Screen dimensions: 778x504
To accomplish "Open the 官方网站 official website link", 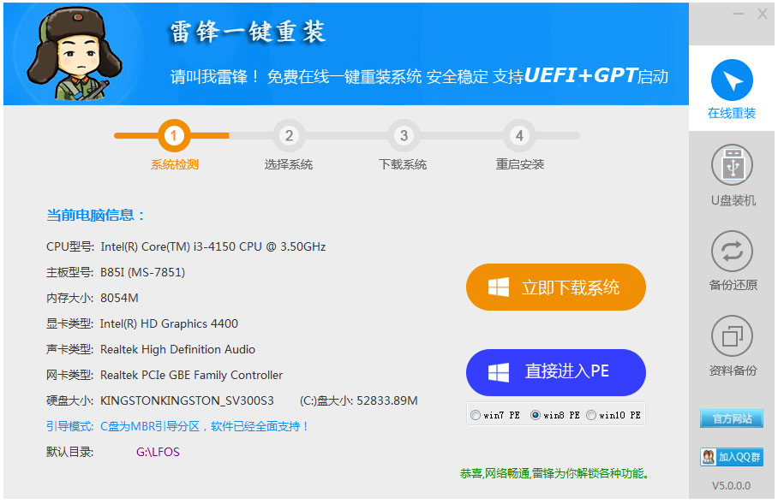I will click(x=732, y=418).
